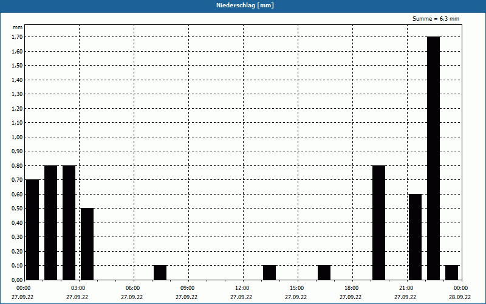486x304 pixels.
Task: Select the last 0,10 mm bar before midnight
Action: (x=451, y=272)
